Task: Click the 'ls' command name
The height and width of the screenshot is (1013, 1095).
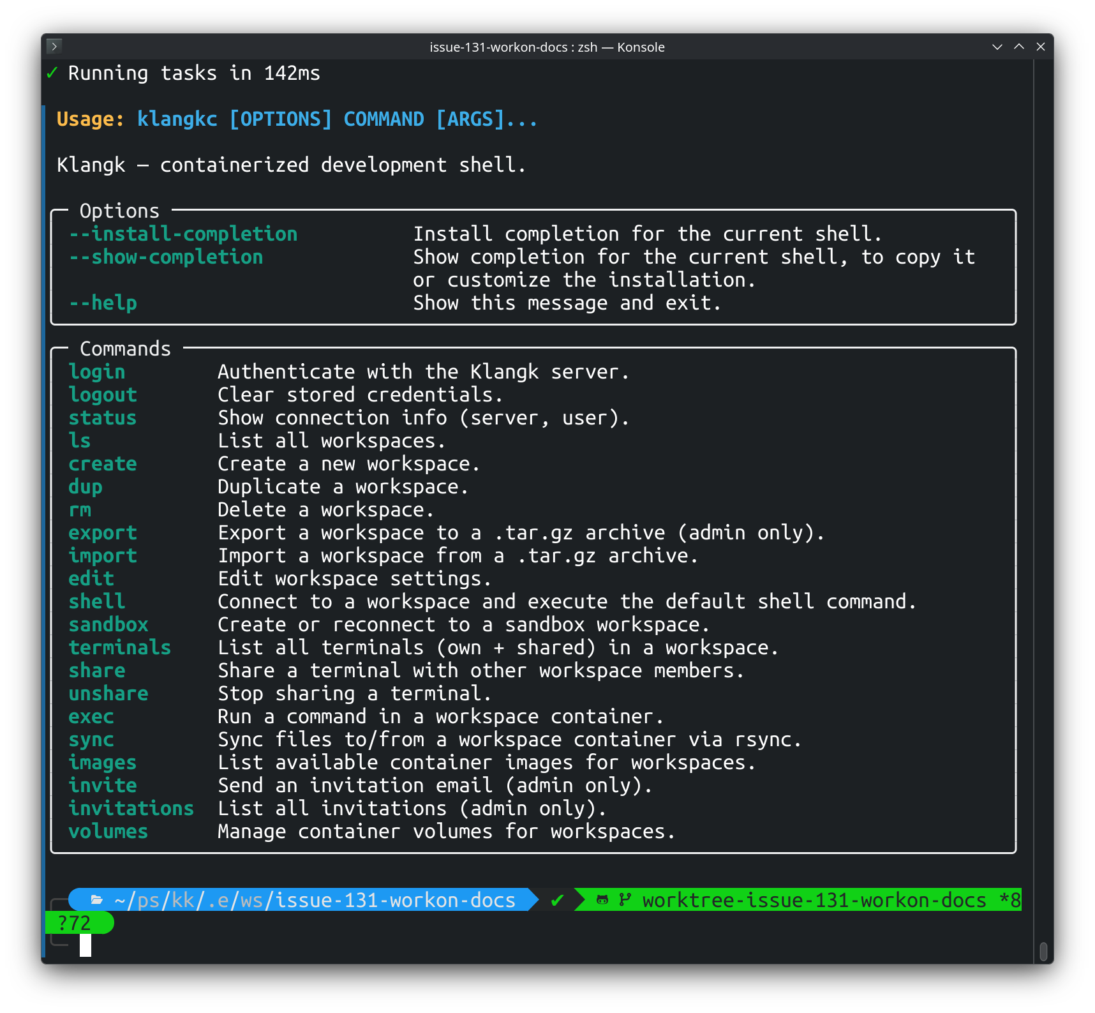Action: (x=80, y=440)
